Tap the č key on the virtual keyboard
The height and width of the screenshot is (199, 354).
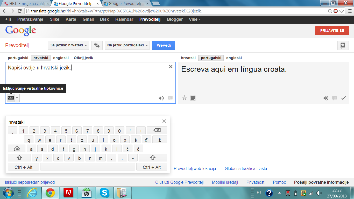click(128, 149)
